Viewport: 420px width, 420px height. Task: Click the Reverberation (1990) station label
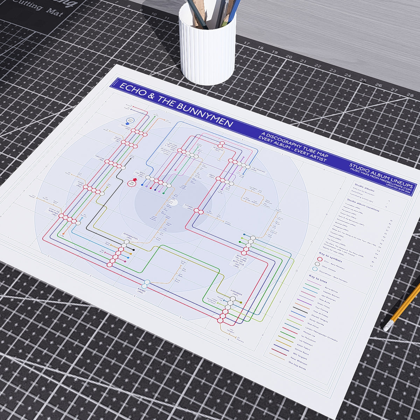[130, 236]
